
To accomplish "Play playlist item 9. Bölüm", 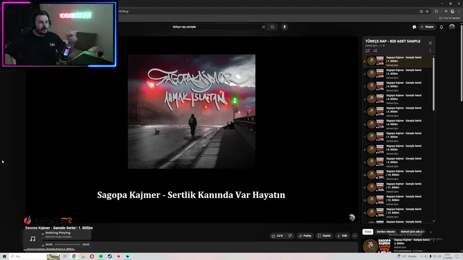I will (398, 162).
